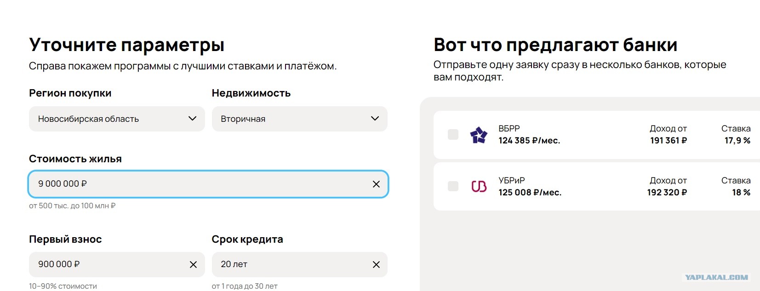Viewport: 760px width, 291px height.
Task: Clear the Срок кредита value with X
Action: tap(376, 264)
